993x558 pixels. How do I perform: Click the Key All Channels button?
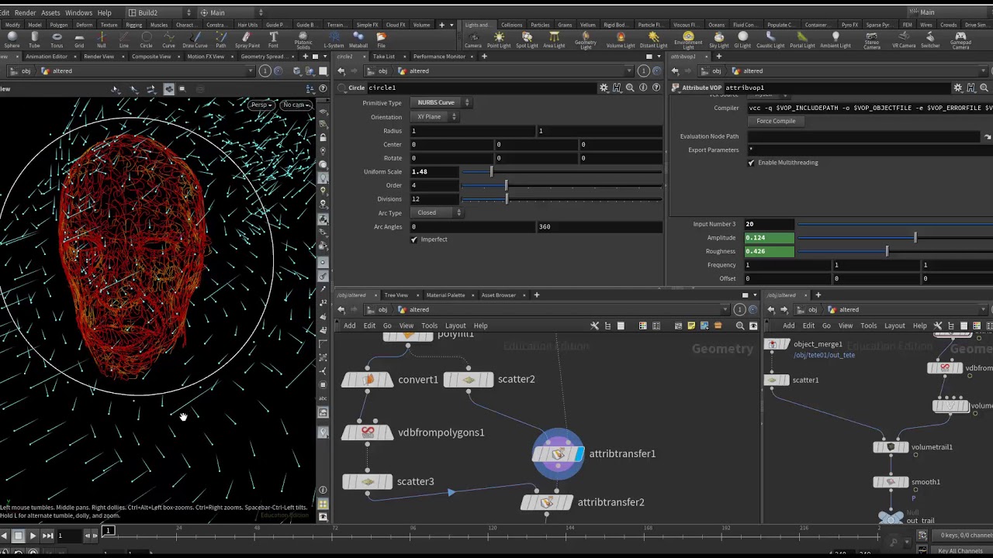960,551
